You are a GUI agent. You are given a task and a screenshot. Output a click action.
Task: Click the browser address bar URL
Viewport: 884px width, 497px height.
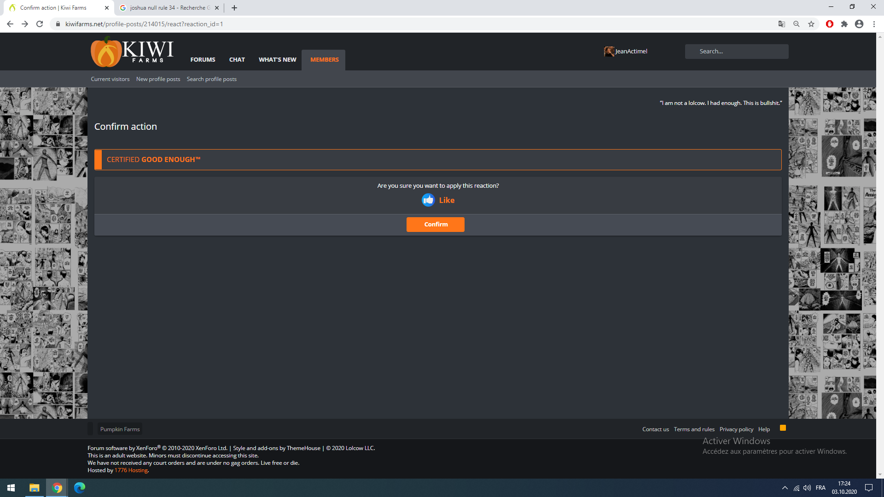[x=144, y=24]
